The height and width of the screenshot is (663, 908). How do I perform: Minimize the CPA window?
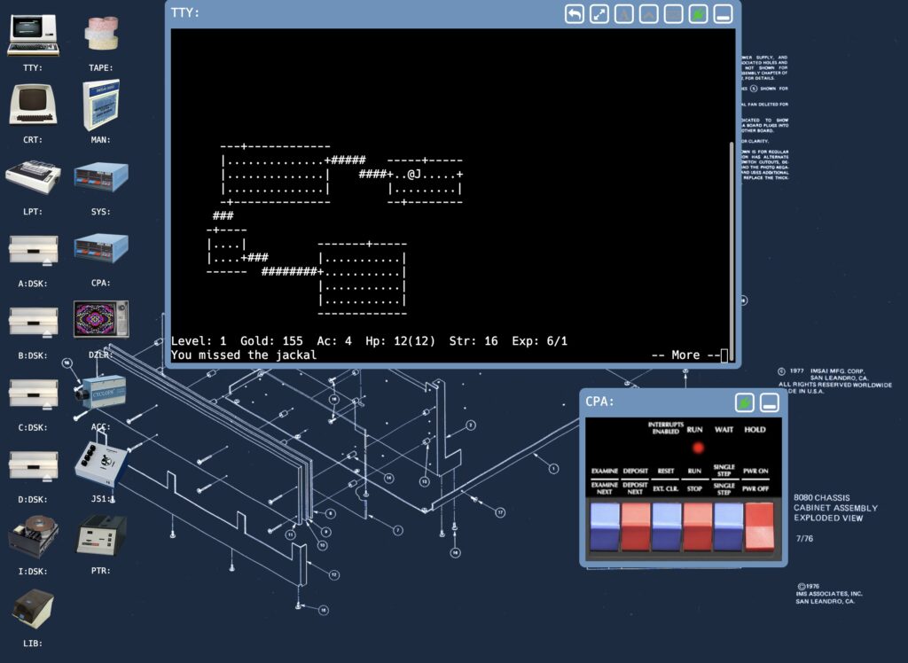[770, 402]
